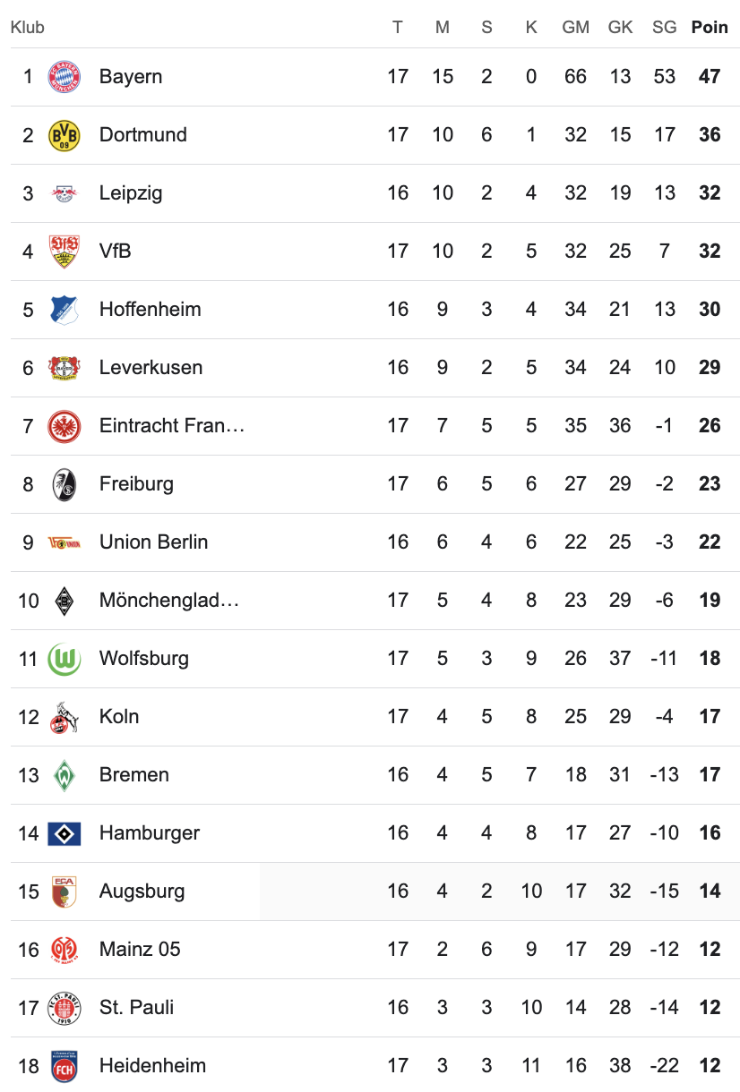Click the Hamburger diamond logo
Screen dimensions: 740x1092
pos(64,833)
